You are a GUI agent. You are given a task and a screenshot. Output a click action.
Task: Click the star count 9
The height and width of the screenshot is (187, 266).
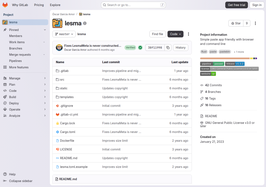pyautogui.click(x=247, y=23)
